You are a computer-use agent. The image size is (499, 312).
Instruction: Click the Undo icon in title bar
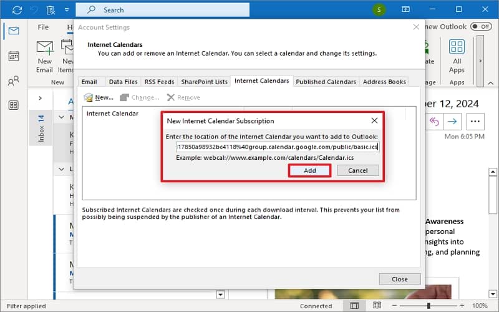pyautogui.click(x=34, y=10)
